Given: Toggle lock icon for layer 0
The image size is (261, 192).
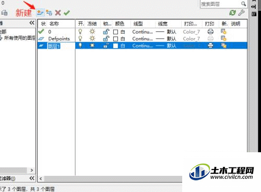Looking at the screenshot, I should click(106, 31).
